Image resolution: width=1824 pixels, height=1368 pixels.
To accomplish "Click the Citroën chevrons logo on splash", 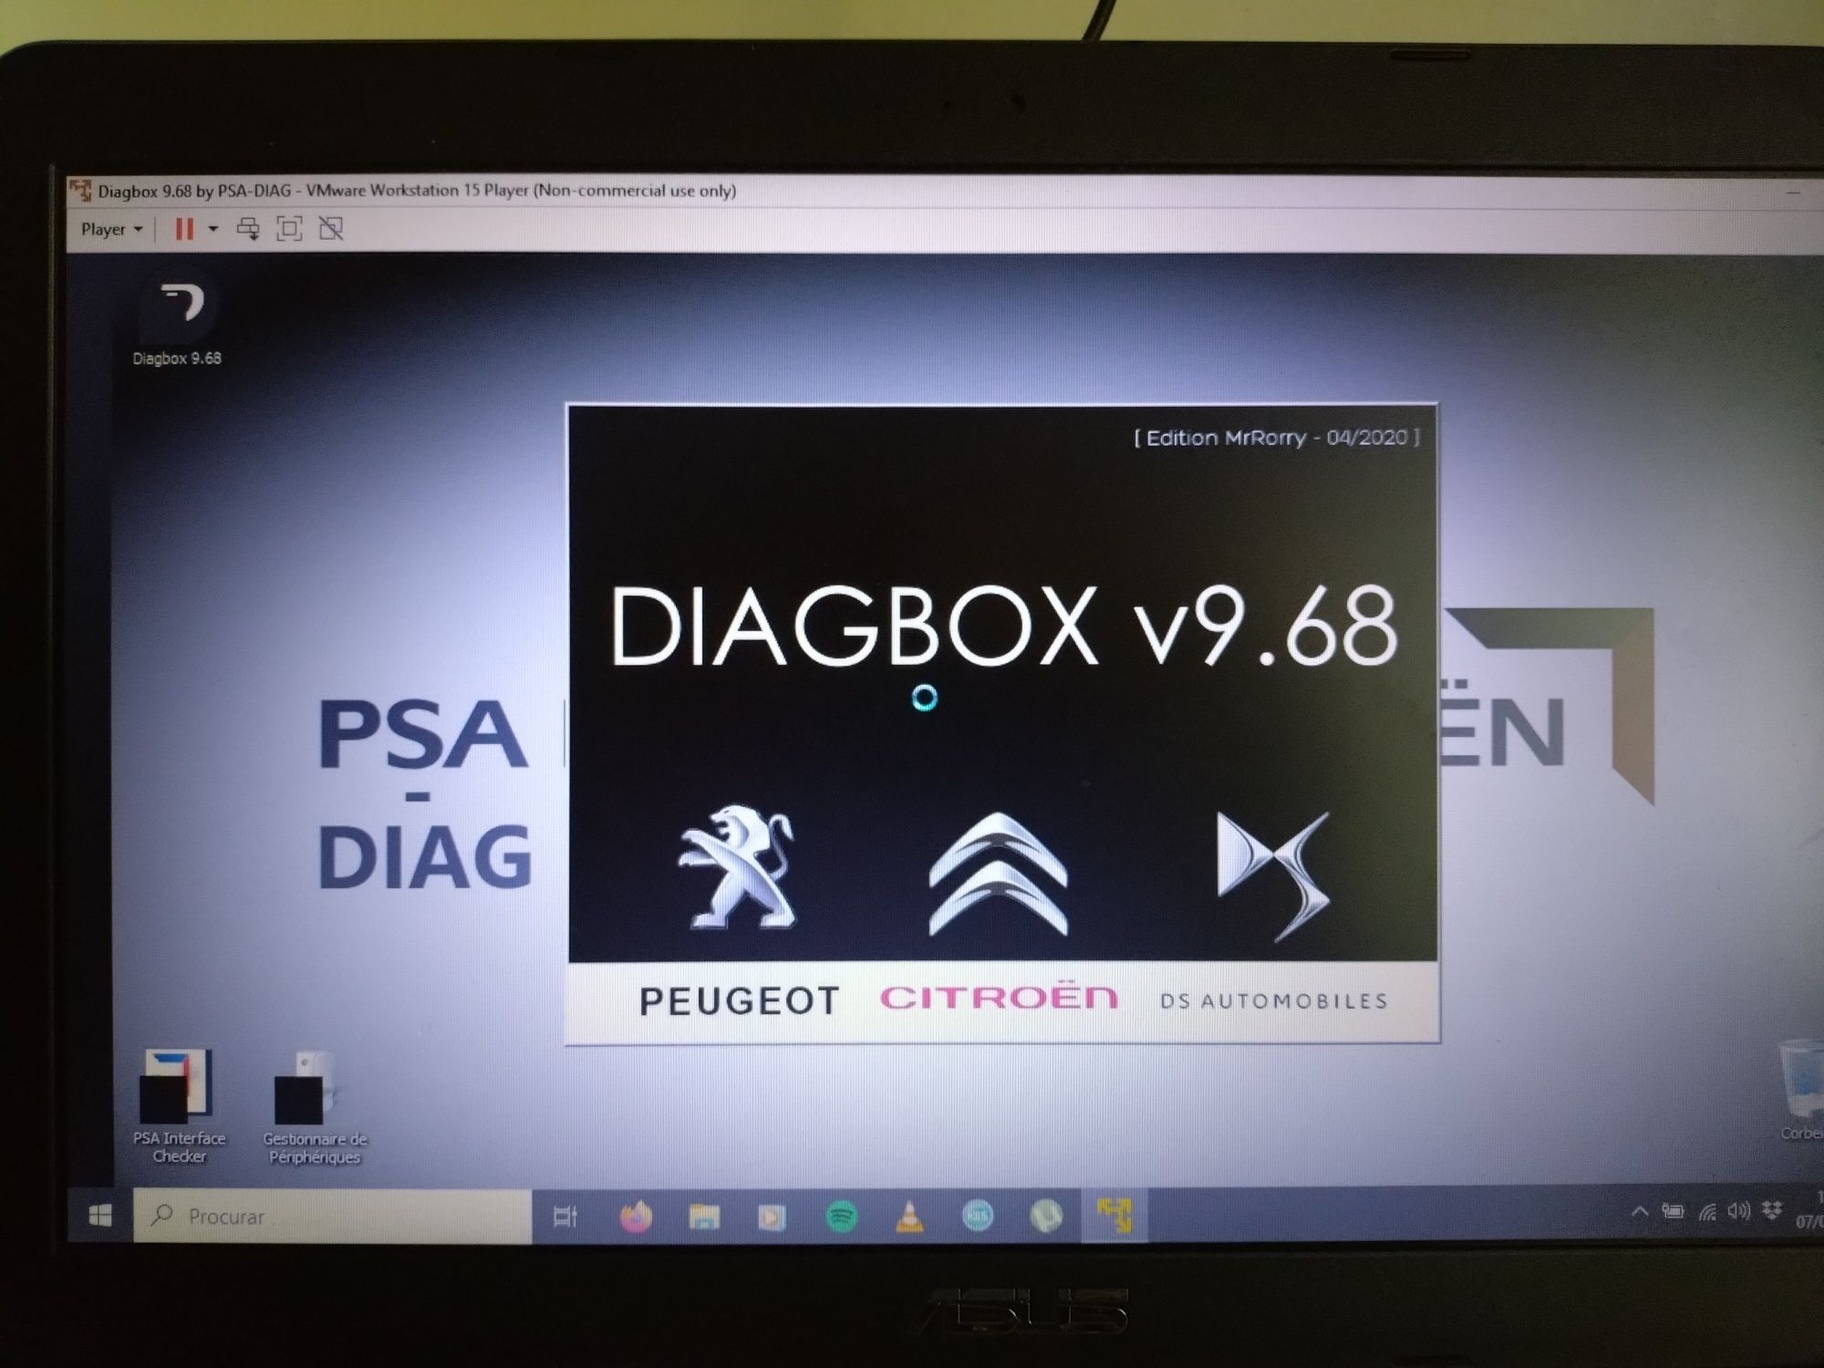I will pyautogui.click(x=998, y=874).
